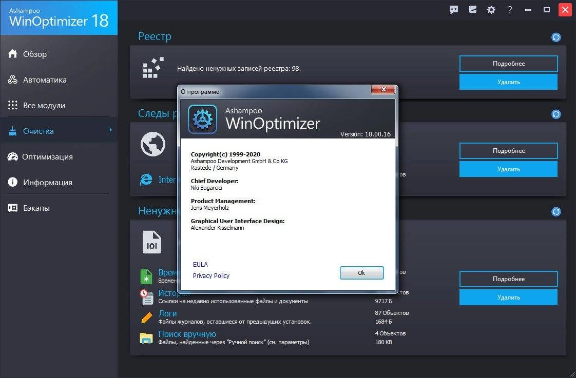Image resolution: width=576 pixels, height=378 pixels.
Task: Refresh the browser traces section
Action: pos(556,114)
